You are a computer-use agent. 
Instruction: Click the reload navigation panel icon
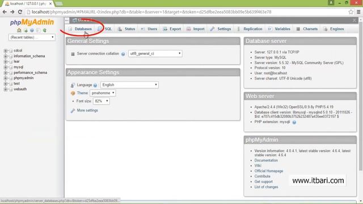point(44,30)
